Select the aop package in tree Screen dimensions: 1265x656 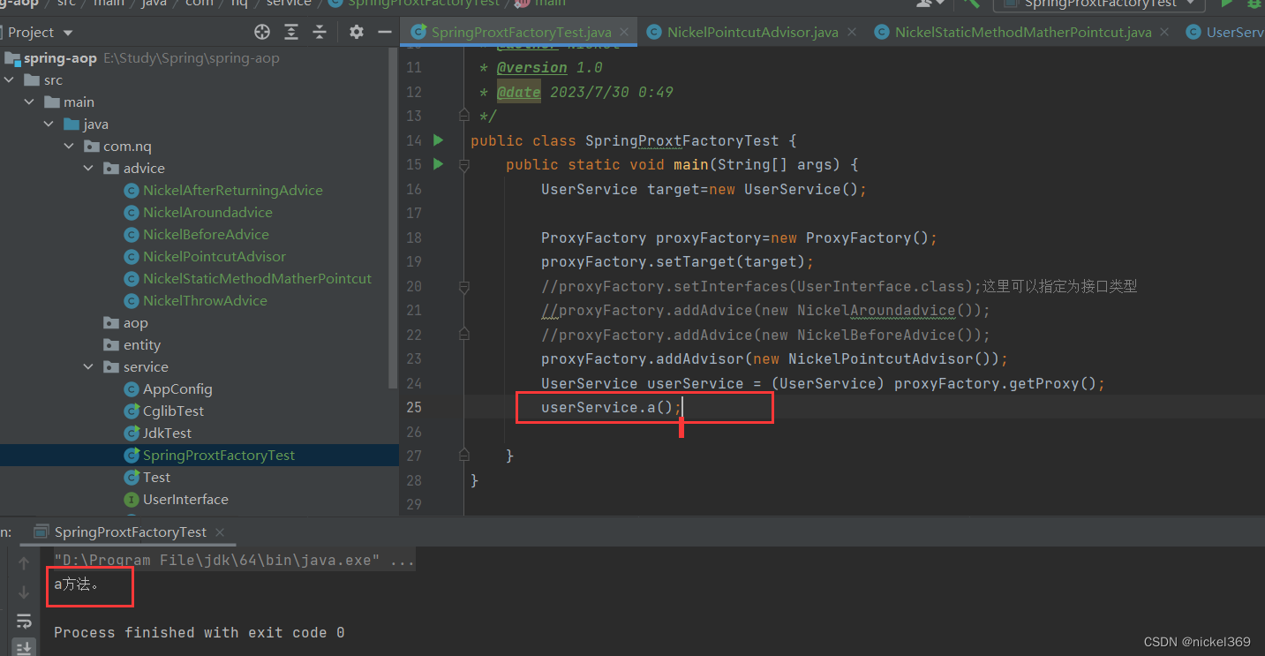coord(135,322)
